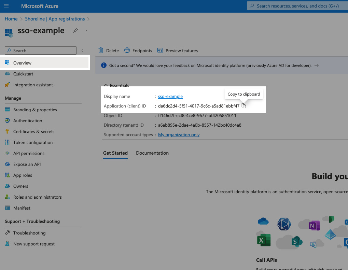Screen dimensions: 348x270
Task: Click the Branding & properties icon
Action: click(x=7, y=109)
